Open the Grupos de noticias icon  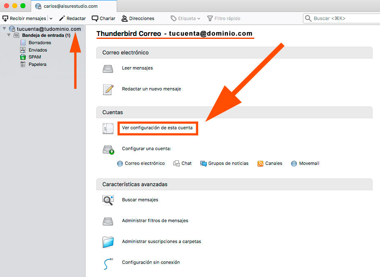pyautogui.click(x=204, y=163)
